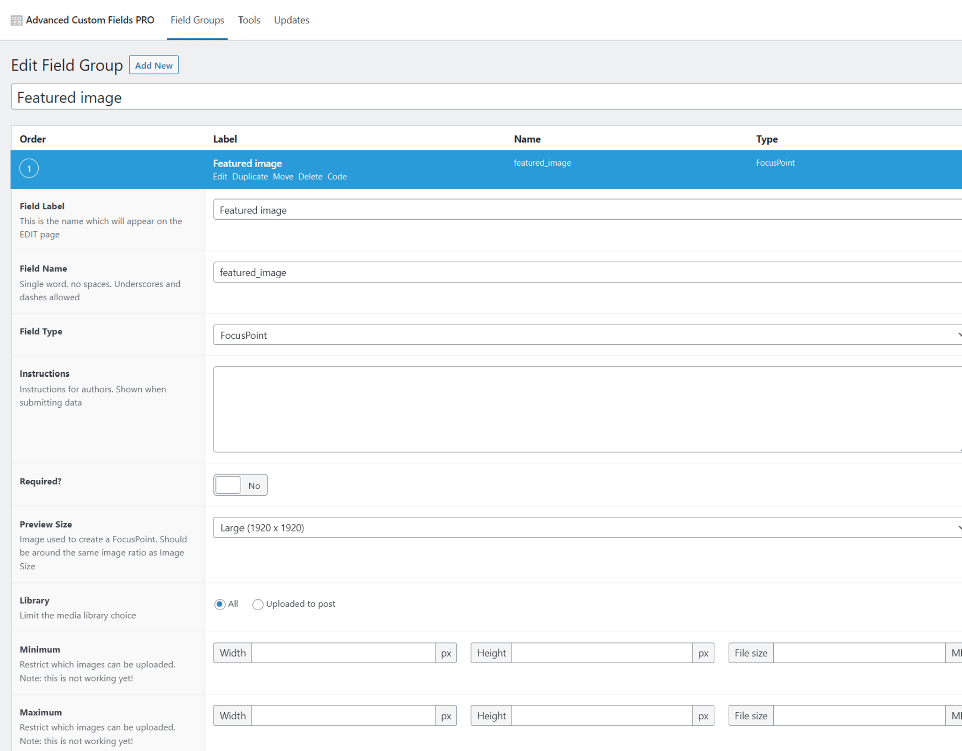
Task: Select the All library radio option
Action: (220, 604)
